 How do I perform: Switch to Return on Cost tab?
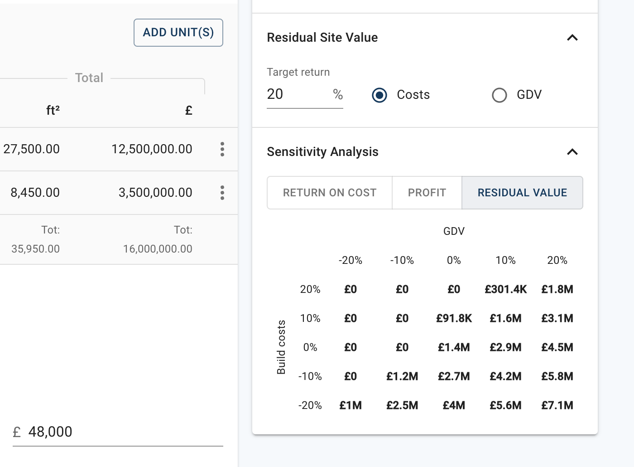(330, 193)
